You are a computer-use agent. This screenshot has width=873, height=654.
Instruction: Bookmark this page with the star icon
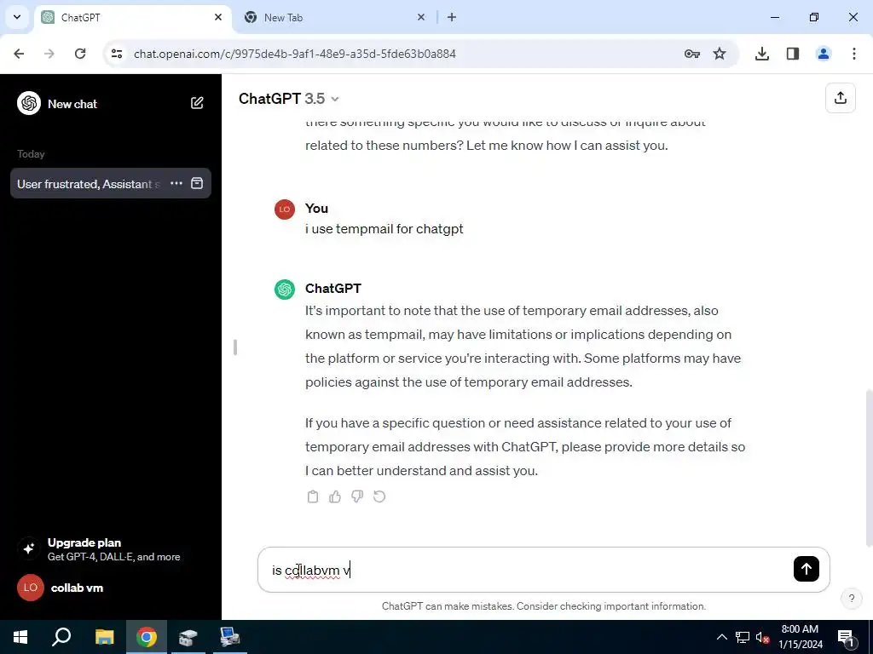[x=720, y=54]
